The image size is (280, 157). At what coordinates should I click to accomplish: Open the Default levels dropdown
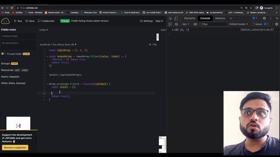[x=238, y=24]
